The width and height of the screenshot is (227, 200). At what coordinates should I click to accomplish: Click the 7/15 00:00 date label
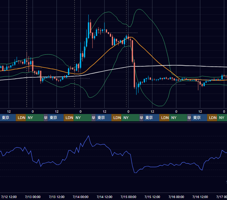129,197
